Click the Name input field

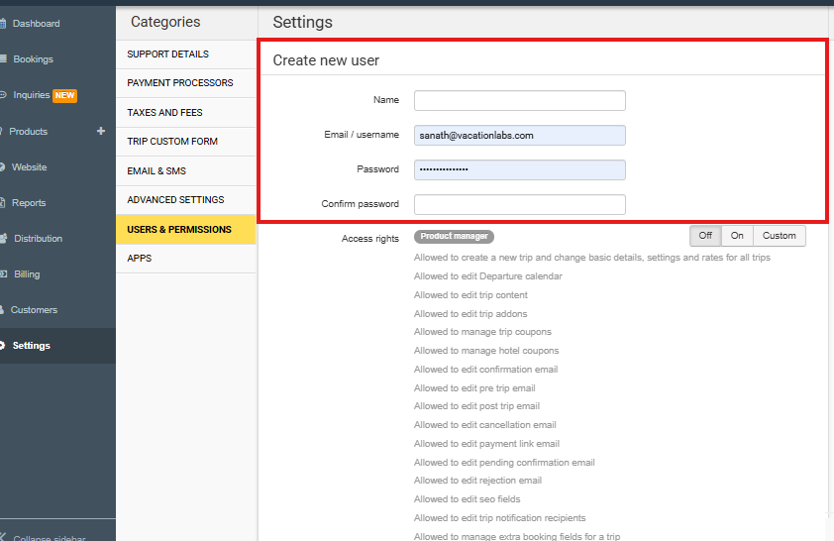tap(519, 100)
